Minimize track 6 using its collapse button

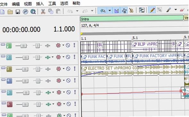click(x=4, y=103)
